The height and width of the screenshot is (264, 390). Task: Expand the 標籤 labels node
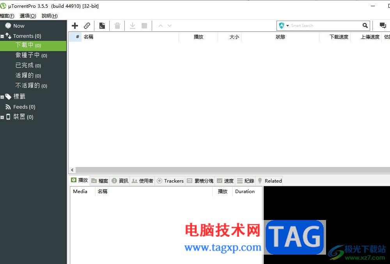2,97
